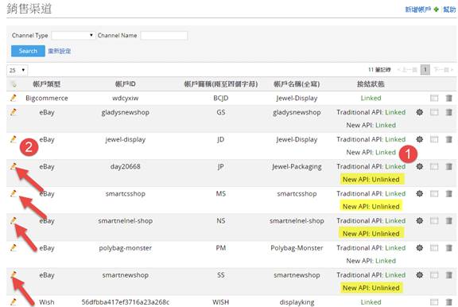This screenshot has width=458, height=307.
Task: Edit the Bigcommerce channel with pencil icon
Action: [14, 98]
